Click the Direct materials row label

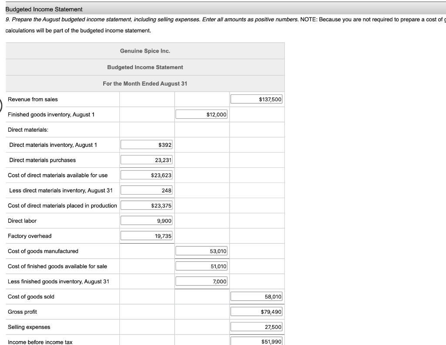[26, 129]
